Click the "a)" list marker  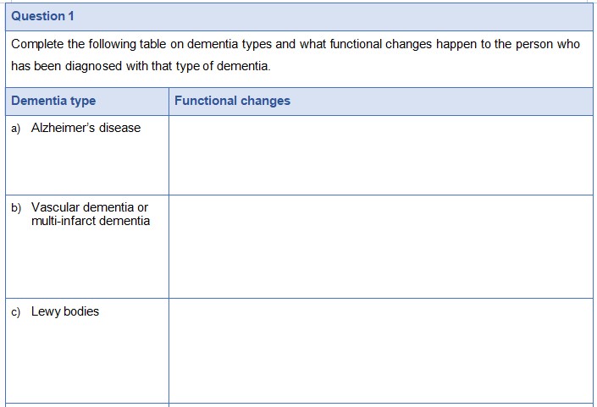pos(17,128)
